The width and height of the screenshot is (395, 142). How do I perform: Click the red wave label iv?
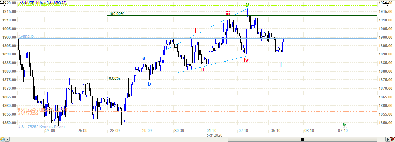coord(246,60)
